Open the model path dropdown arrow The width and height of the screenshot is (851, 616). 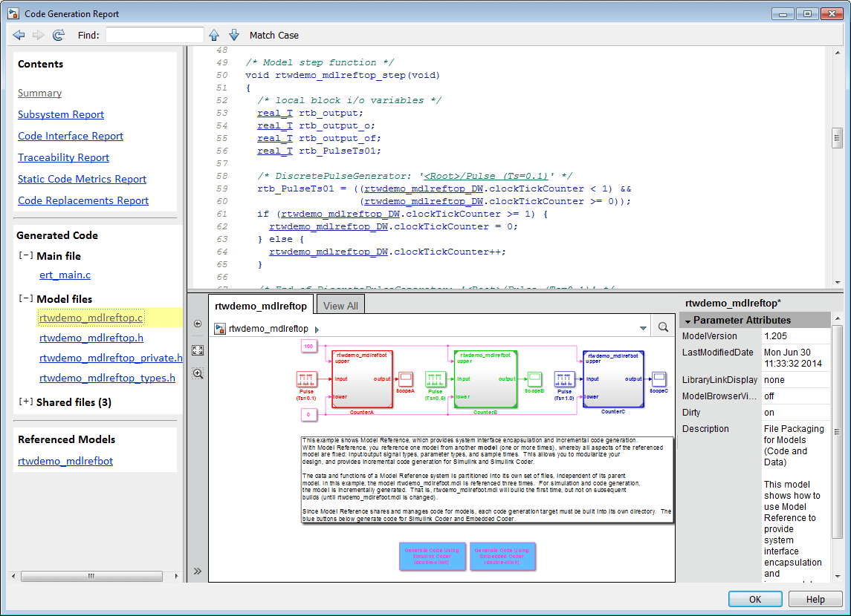(643, 328)
